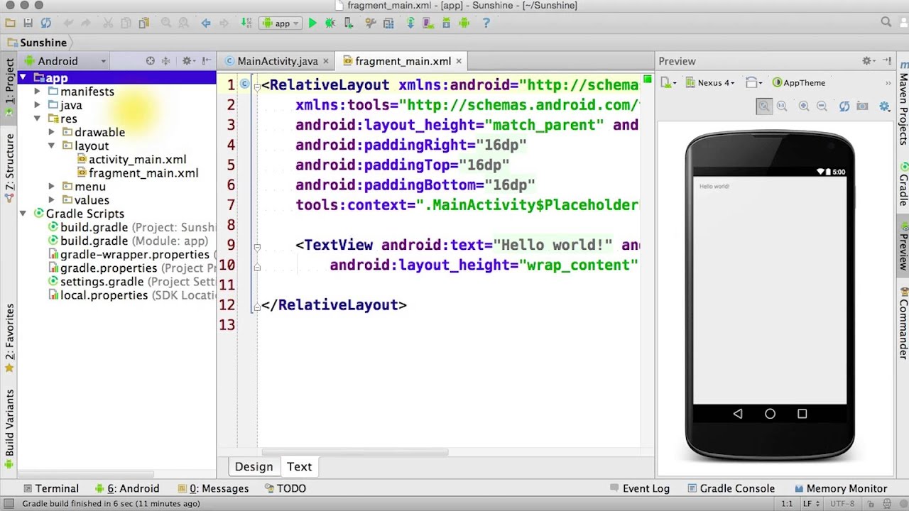Navigate back with the blue left arrow
The width and height of the screenshot is (909, 511).
pos(206,23)
